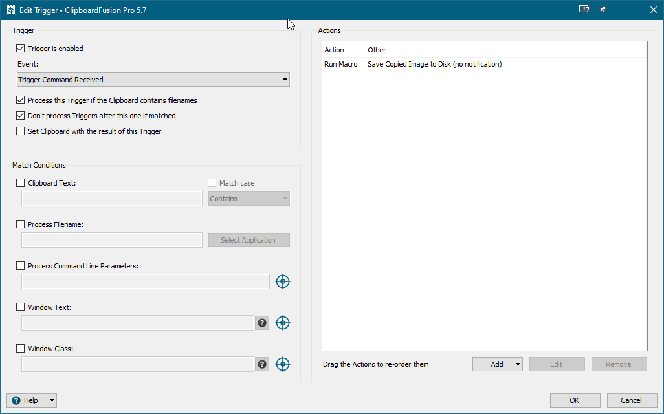Click the Window Text question mark icon
664x414 pixels.
[x=262, y=323]
